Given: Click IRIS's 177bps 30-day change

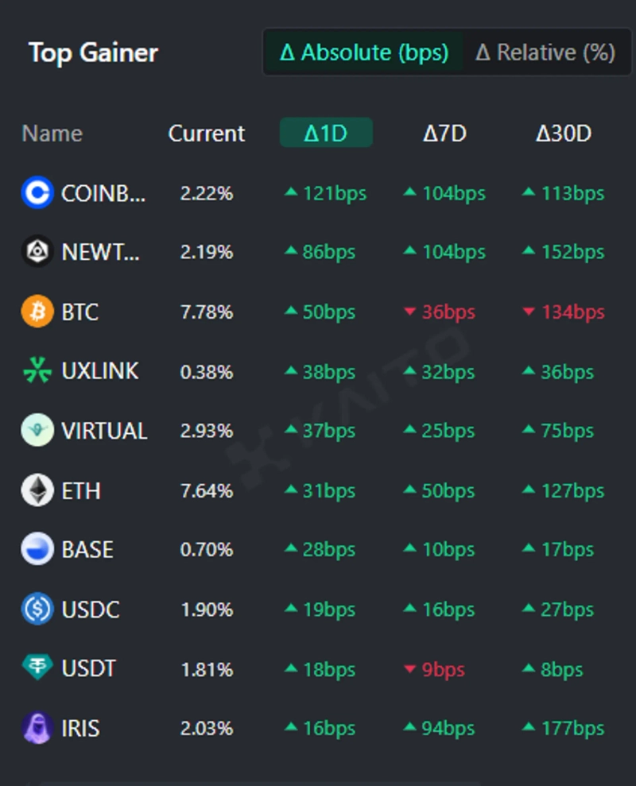Looking at the screenshot, I should [x=564, y=728].
